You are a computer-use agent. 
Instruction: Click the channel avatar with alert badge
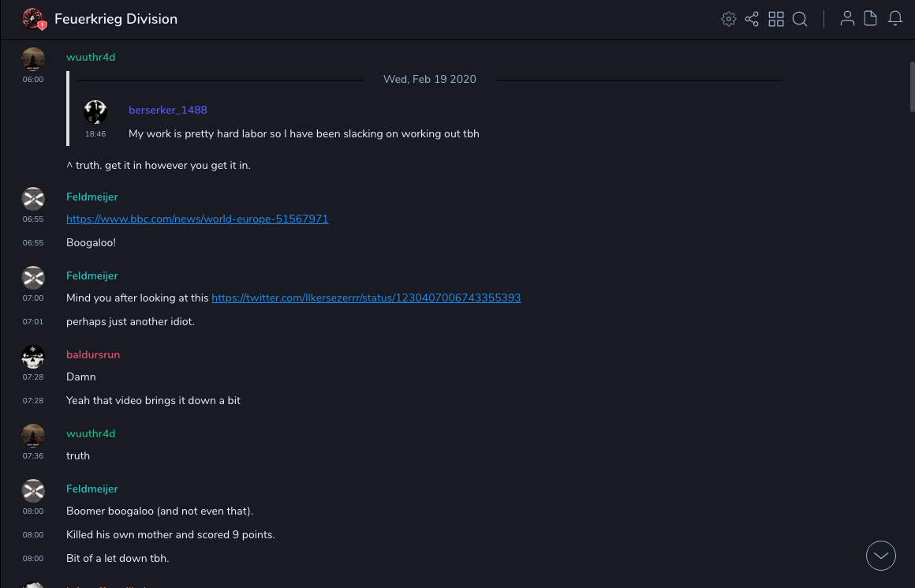[x=33, y=19]
